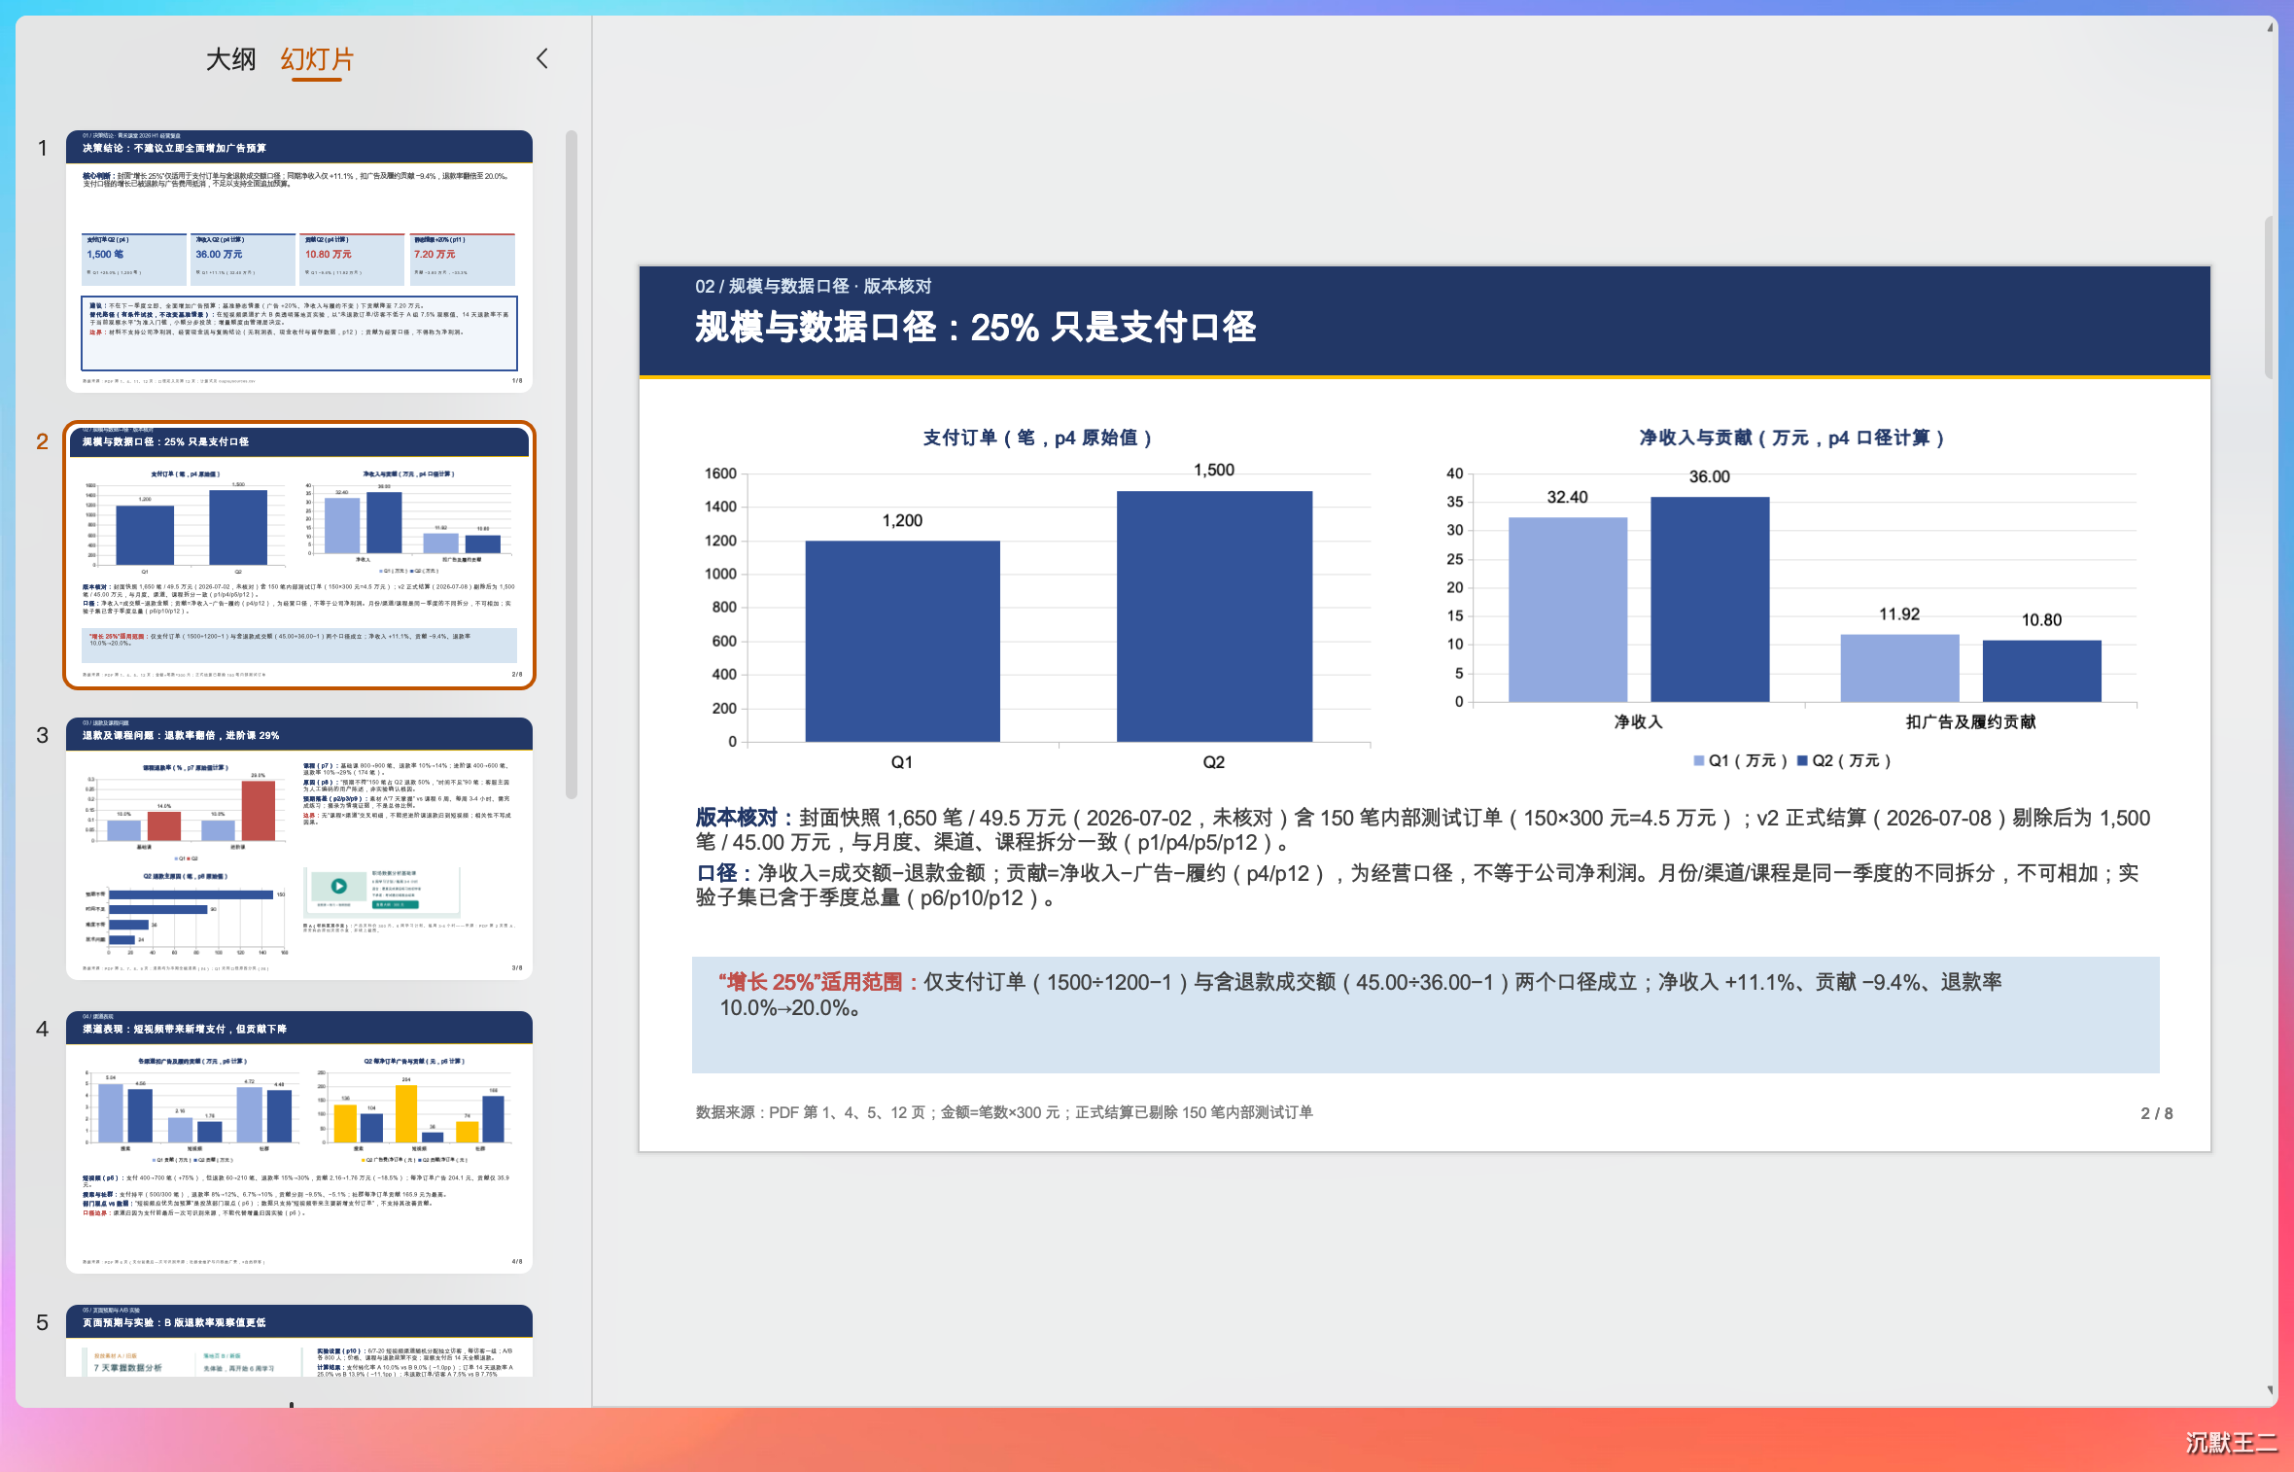Open slide 3 thumbnail 退款及课程问题
This screenshot has width=2294, height=1472.
coord(299,849)
